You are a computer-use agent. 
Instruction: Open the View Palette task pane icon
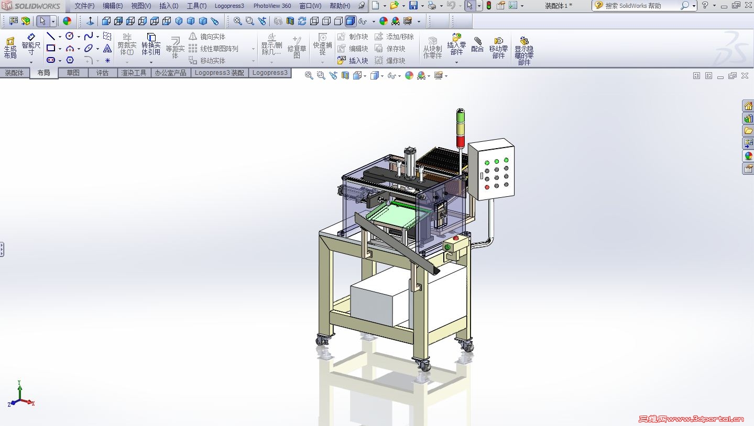(x=748, y=143)
